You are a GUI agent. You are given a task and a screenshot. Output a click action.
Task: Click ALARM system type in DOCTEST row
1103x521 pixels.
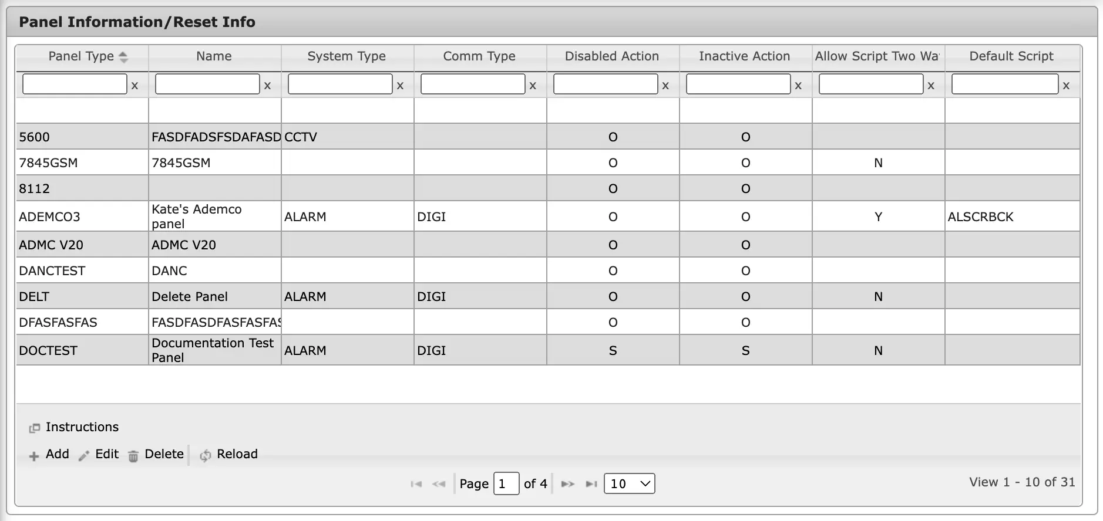[348, 350]
